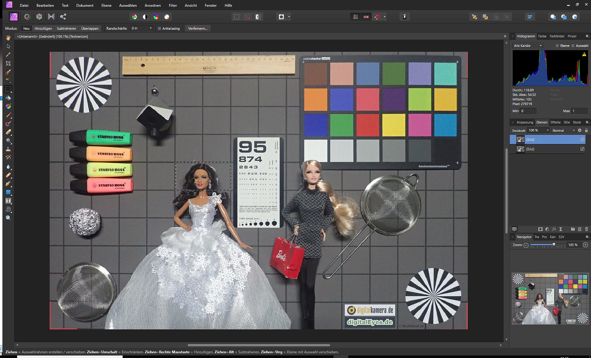Delete layer using the trash icon
The width and height of the screenshot is (591, 358).
tap(587, 229)
